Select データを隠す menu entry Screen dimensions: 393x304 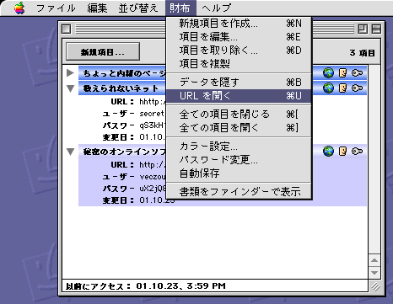point(239,83)
